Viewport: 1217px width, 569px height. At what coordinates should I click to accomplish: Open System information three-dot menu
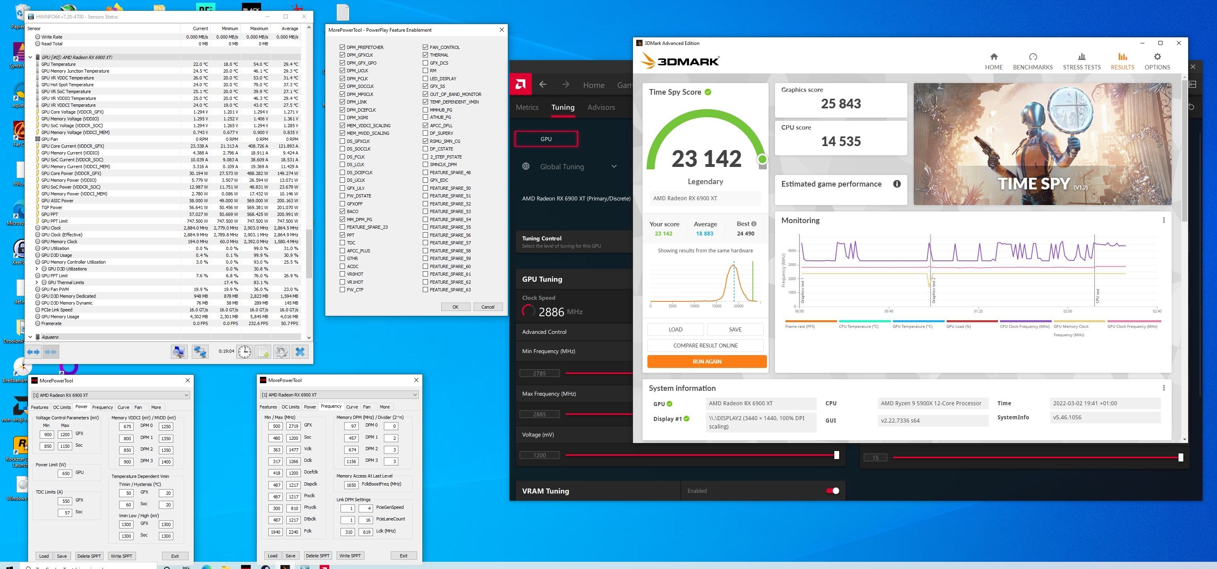click(x=1164, y=388)
